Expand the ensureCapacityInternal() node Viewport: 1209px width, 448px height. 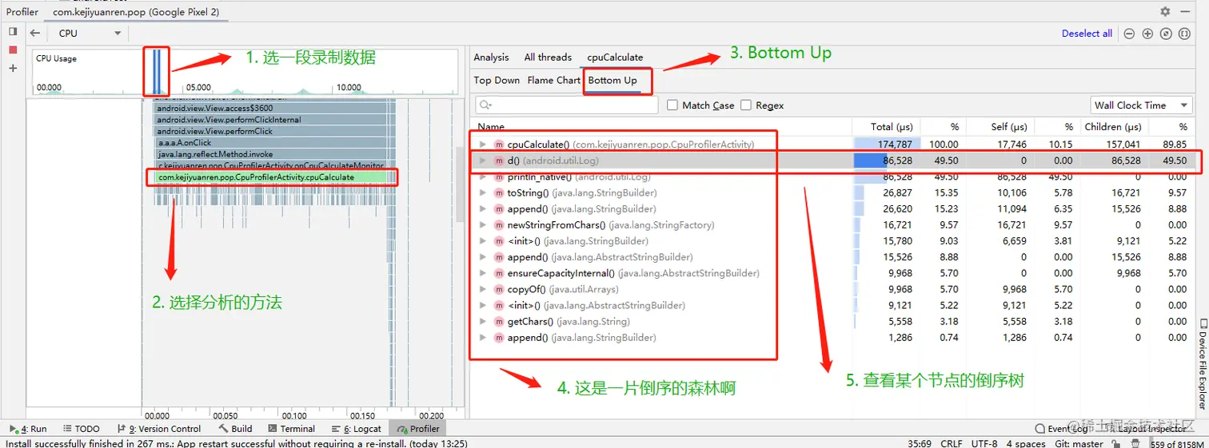point(482,273)
